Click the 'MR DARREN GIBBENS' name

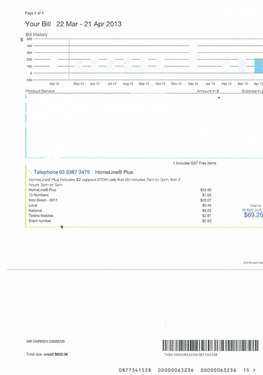coord(46,341)
